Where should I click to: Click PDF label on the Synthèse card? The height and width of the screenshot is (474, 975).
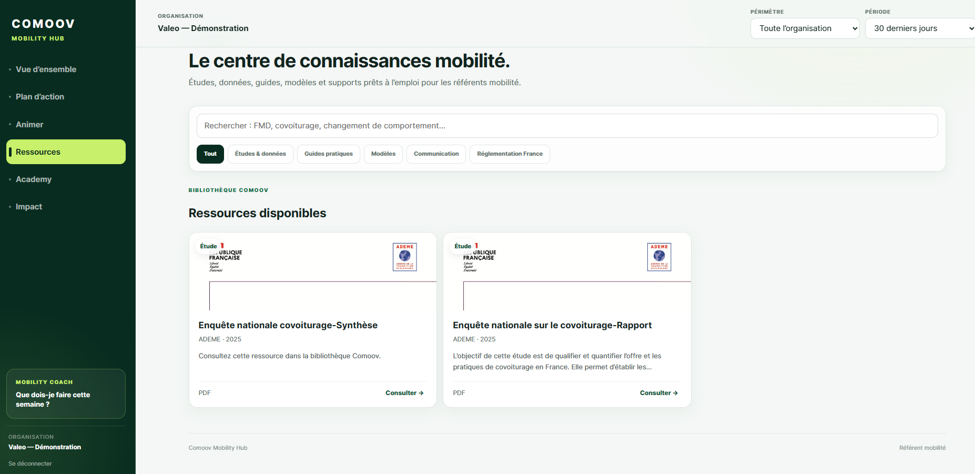tap(205, 393)
